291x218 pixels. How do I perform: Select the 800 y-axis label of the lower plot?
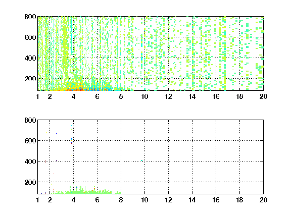(30, 120)
